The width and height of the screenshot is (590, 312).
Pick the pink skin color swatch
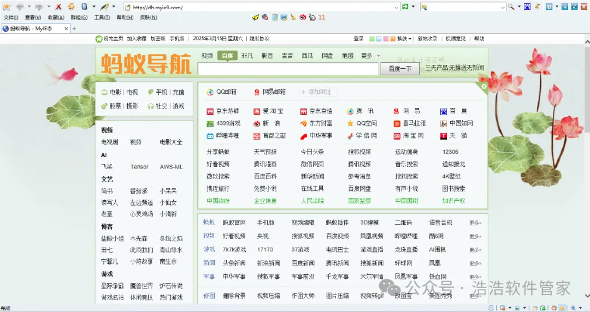386,39
